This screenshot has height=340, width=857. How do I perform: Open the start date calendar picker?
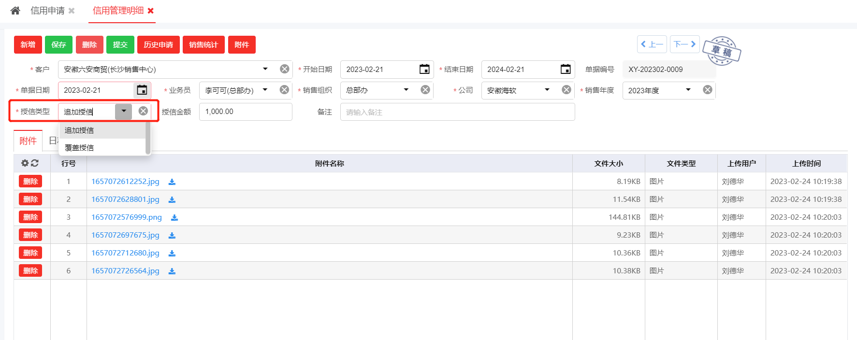pyautogui.click(x=424, y=70)
